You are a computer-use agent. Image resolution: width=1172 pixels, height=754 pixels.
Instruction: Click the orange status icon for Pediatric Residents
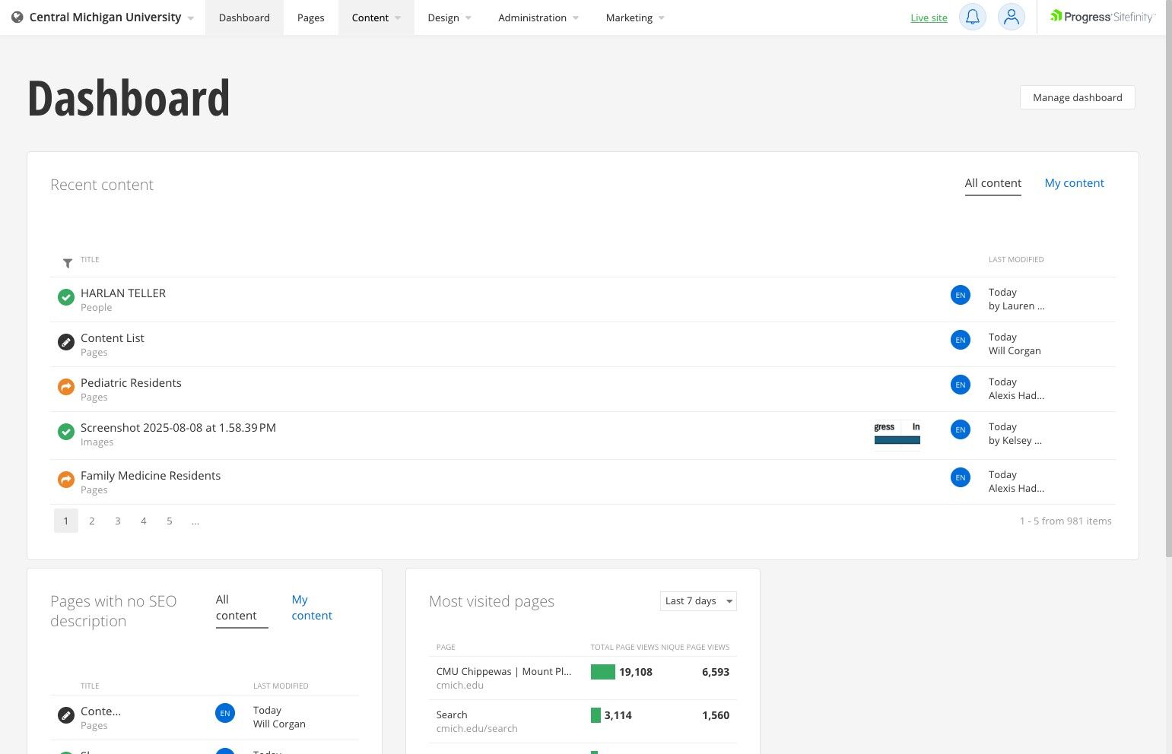66,387
